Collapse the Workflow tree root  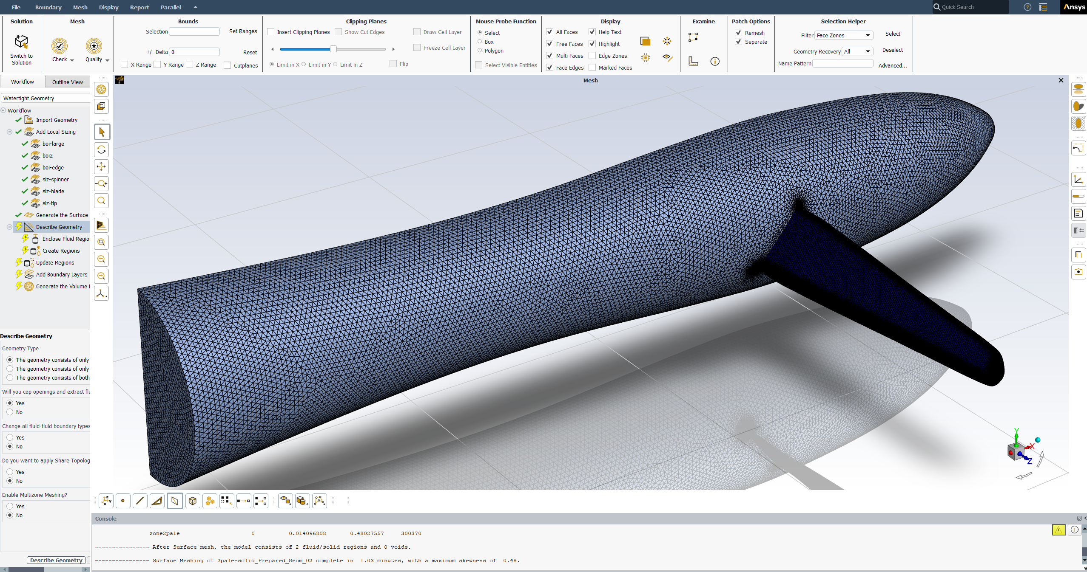click(3, 110)
